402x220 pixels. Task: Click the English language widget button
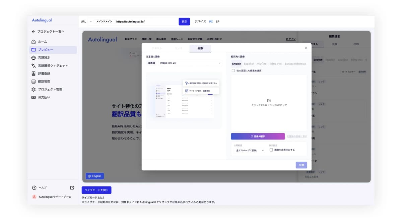click(95, 176)
